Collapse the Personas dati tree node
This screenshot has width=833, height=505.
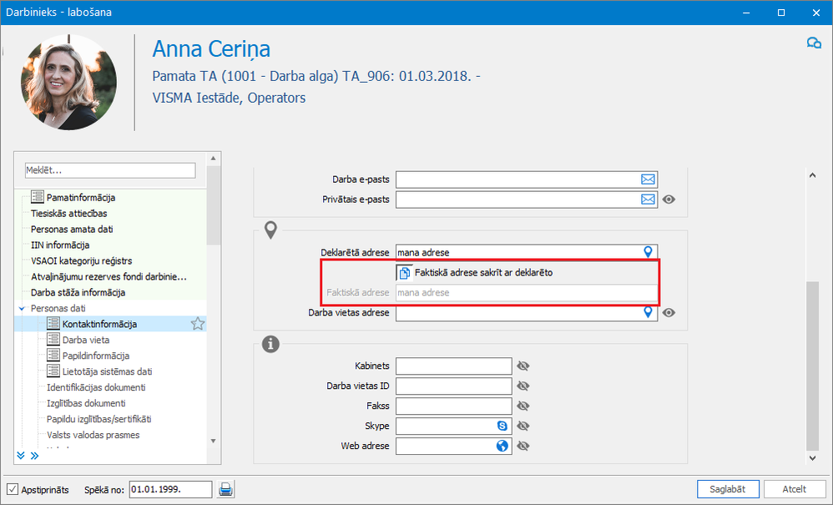[x=21, y=308]
